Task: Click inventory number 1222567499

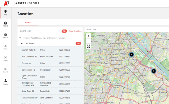Action: (x=64, y=91)
